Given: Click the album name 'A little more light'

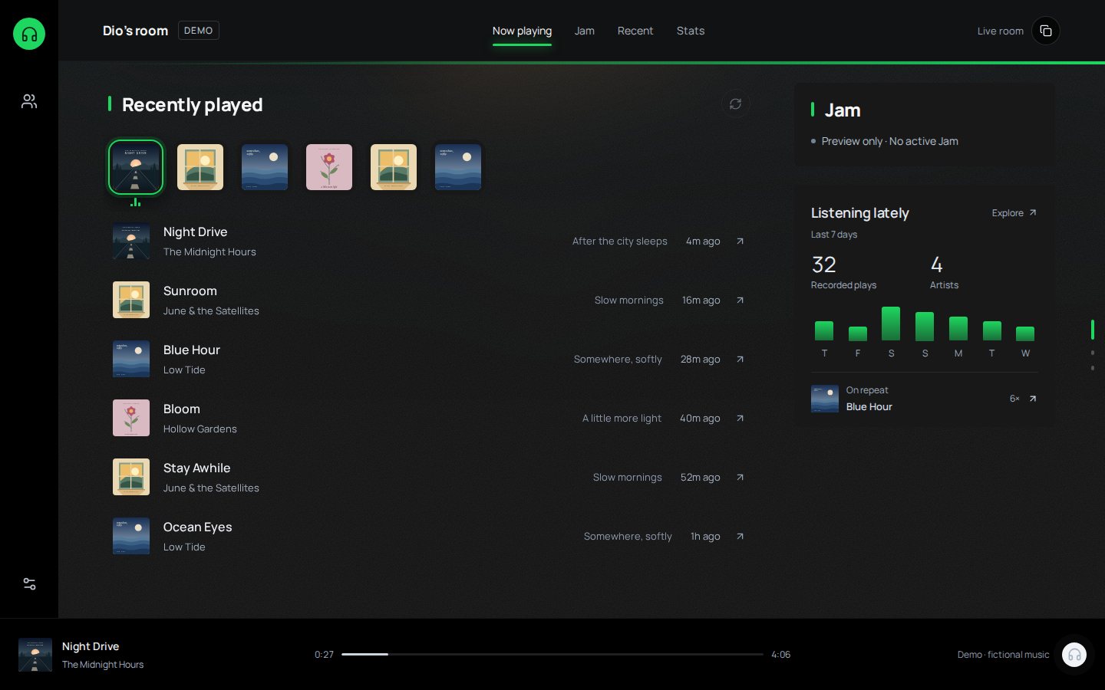Looking at the screenshot, I should [x=622, y=418].
